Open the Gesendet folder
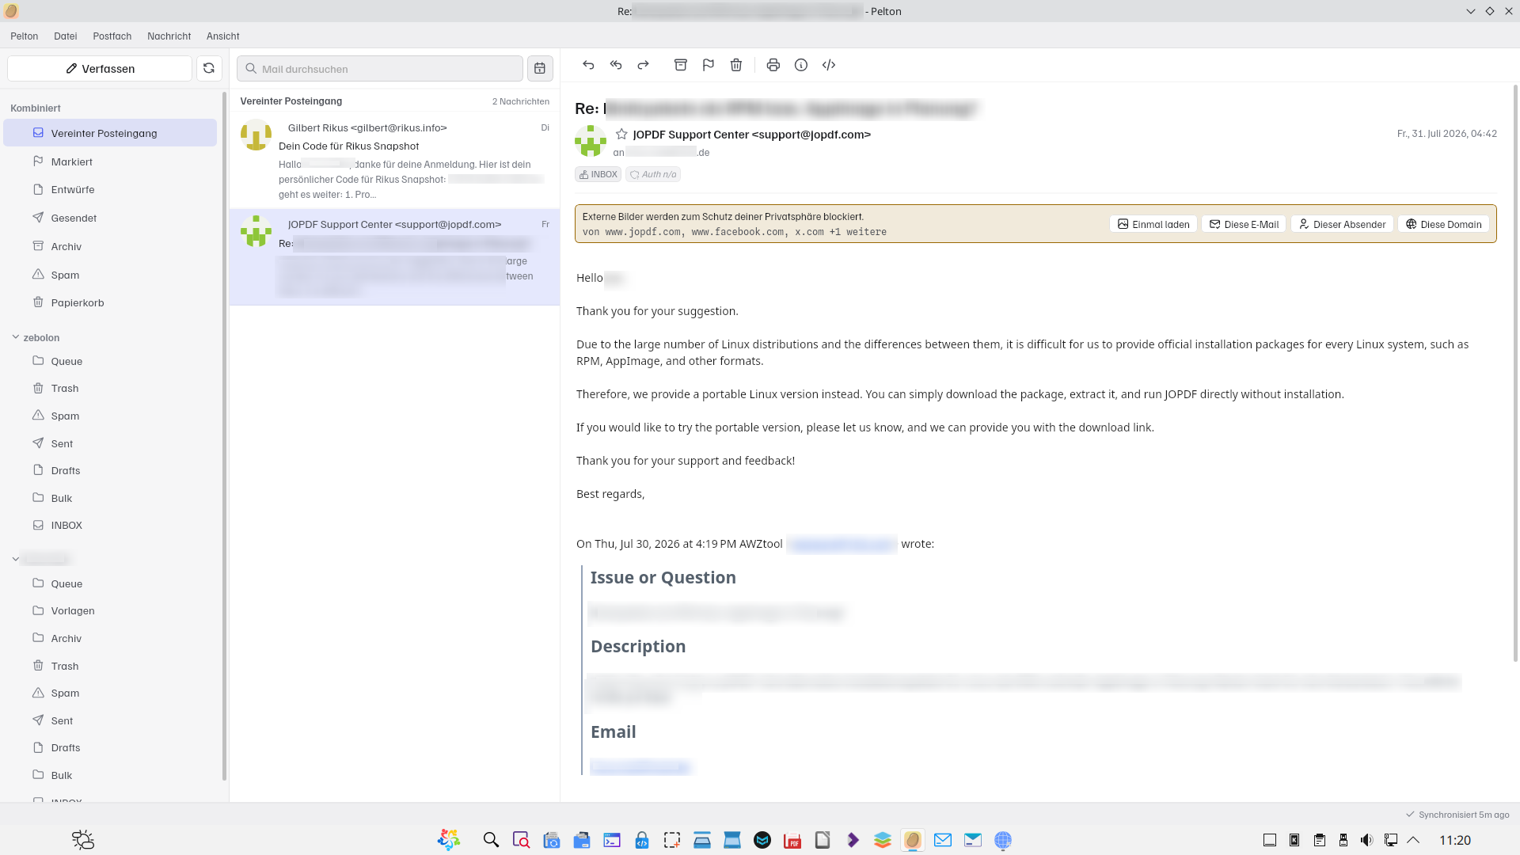 point(110,218)
